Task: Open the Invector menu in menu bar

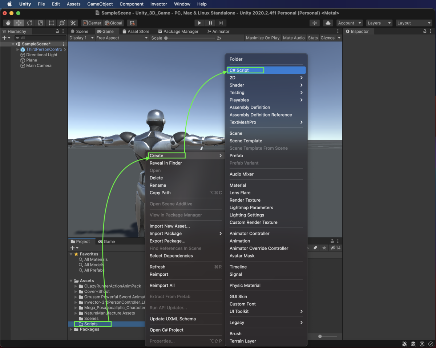Action: pos(159,4)
